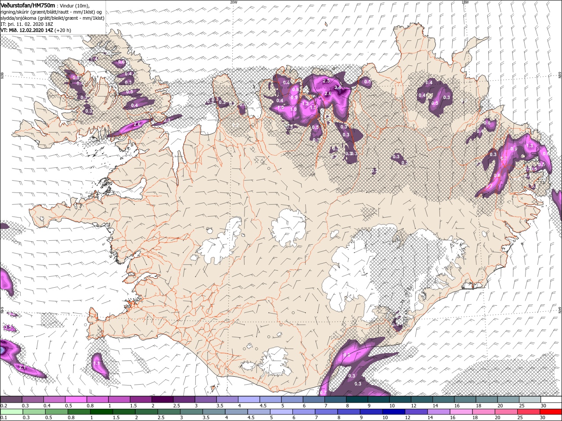Select the pale green rain swatch above 0.1
The width and height of the screenshot is (562, 421).
(x=11, y=412)
